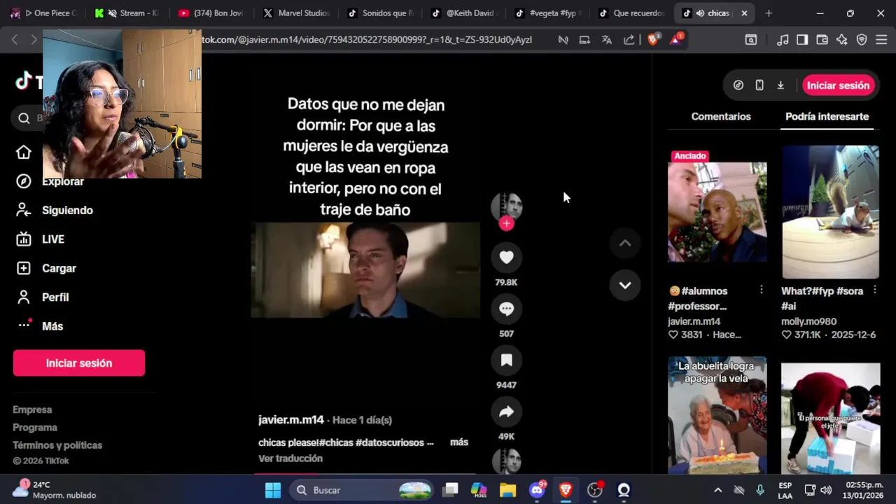Image resolution: width=896 pixels, height=504 pixels.
Task: Mute the tab playing audio 'chicas'
Action: pos(700,13)
